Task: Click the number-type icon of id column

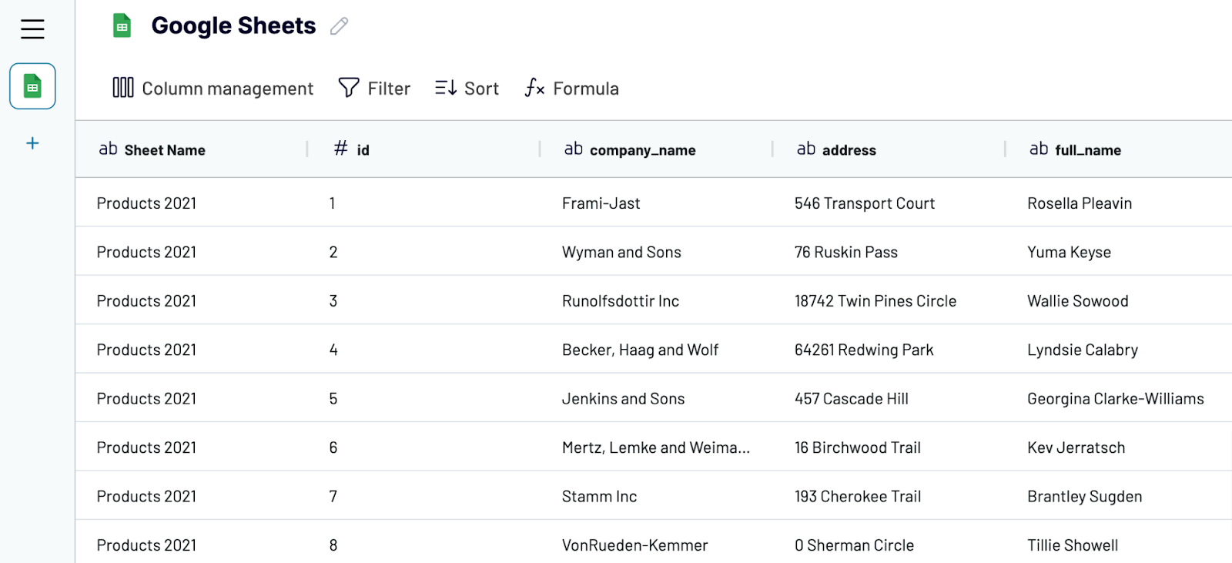Action: point(340,148)
